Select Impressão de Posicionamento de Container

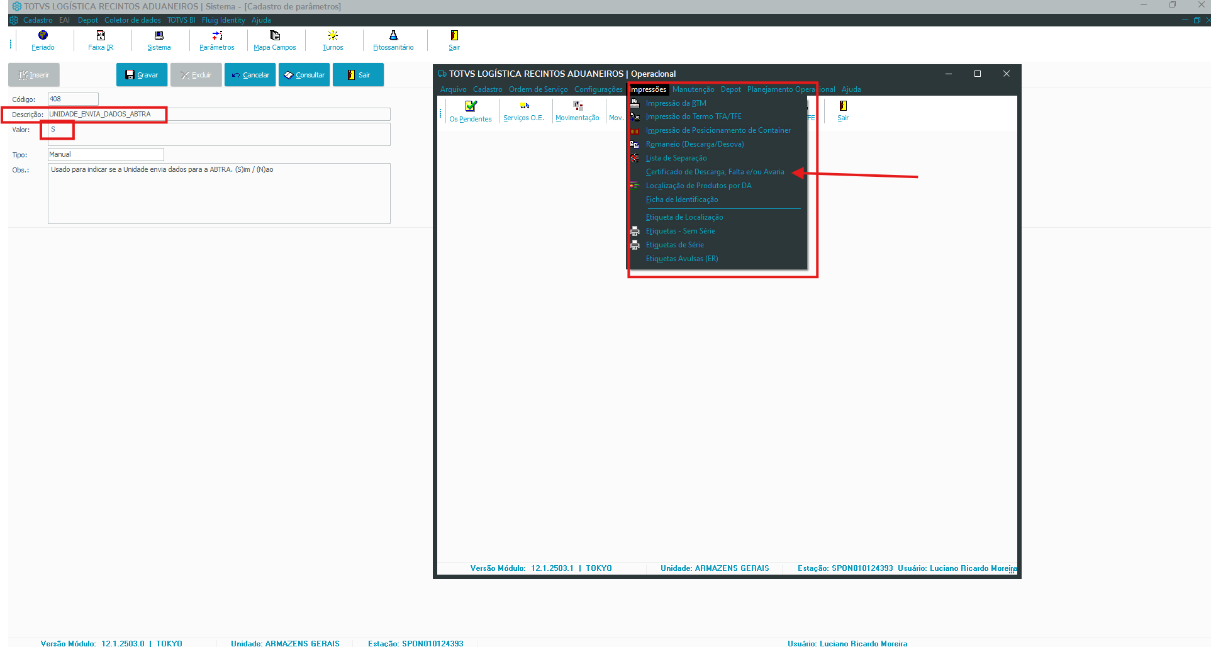coord(717,130)
